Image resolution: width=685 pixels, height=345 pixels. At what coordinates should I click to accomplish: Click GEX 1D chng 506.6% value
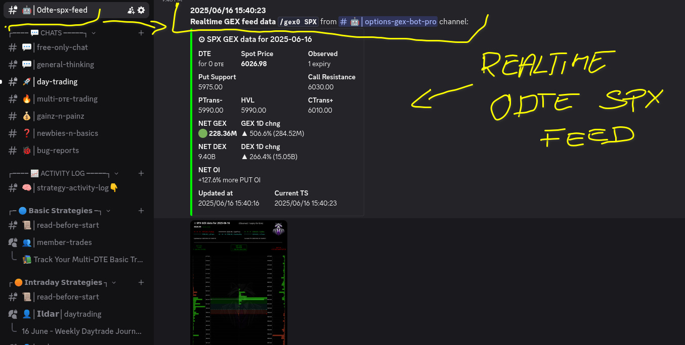click(x=273, y=133)
